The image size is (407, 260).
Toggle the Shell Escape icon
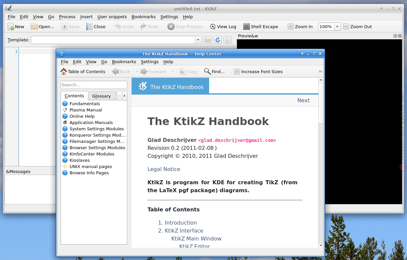(246, 26)
